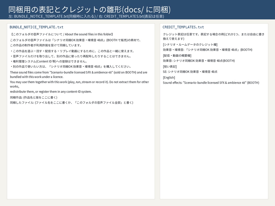Viewport: 275px width, 206px height.
Task: Select the paragraph starting "クレジット表記は任意です。"
Action: 214,36
